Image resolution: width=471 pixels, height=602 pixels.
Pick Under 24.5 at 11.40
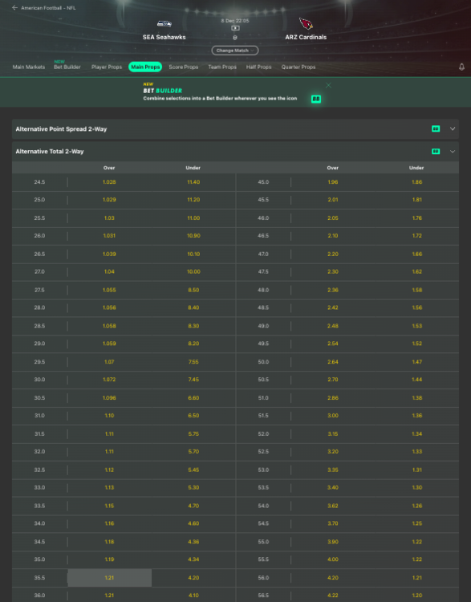pyautogui.click(x=193, y=182)
